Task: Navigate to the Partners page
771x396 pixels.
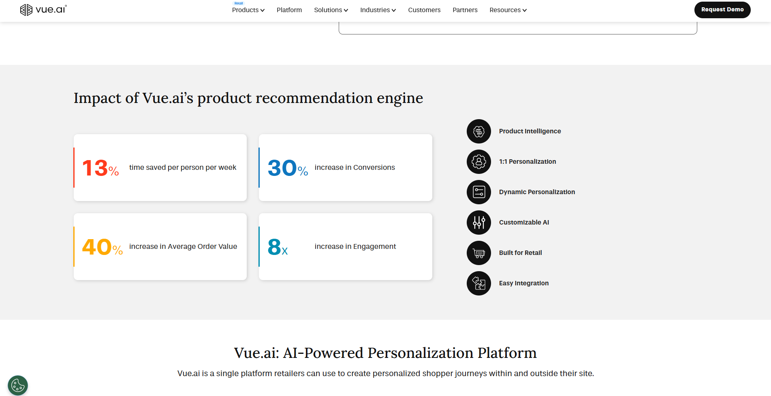Action: point(465,10)
